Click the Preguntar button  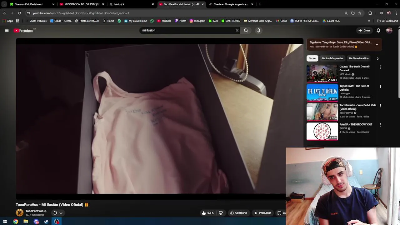[262, 213]
